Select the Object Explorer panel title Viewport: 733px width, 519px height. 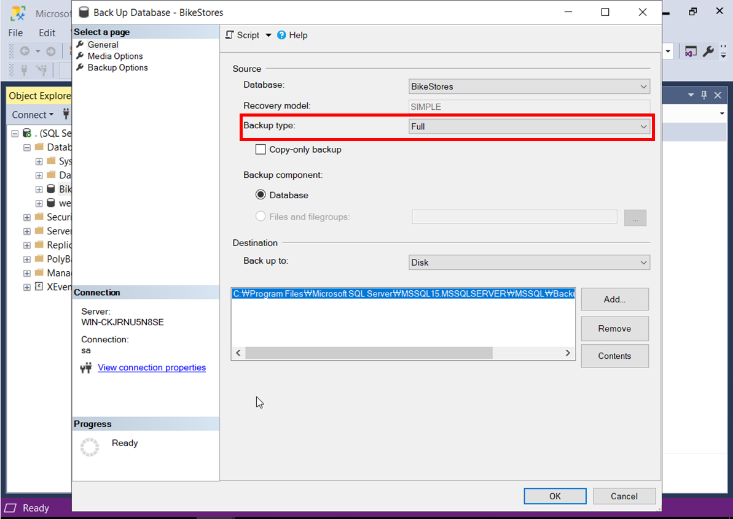[40, 96]
